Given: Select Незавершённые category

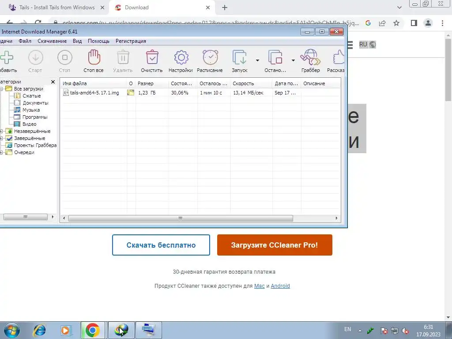Looking at the screenshot, I should pos(32,131).
